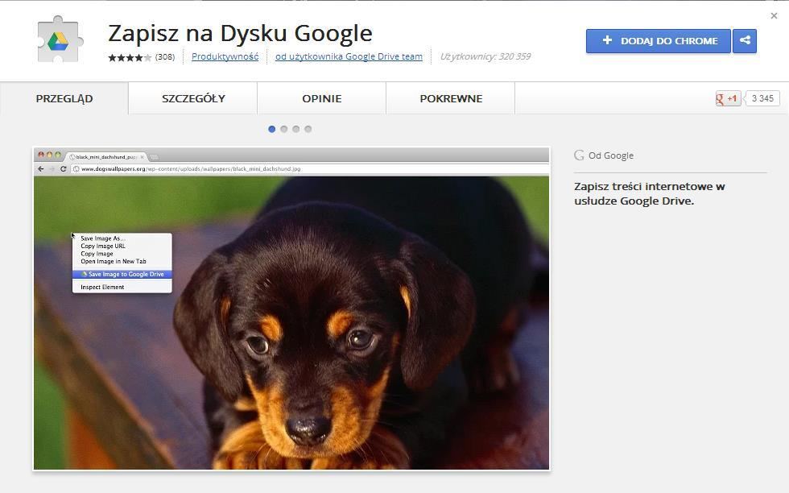Select the third carousel dot
The image size is (789, 493).
click(295, 129)
